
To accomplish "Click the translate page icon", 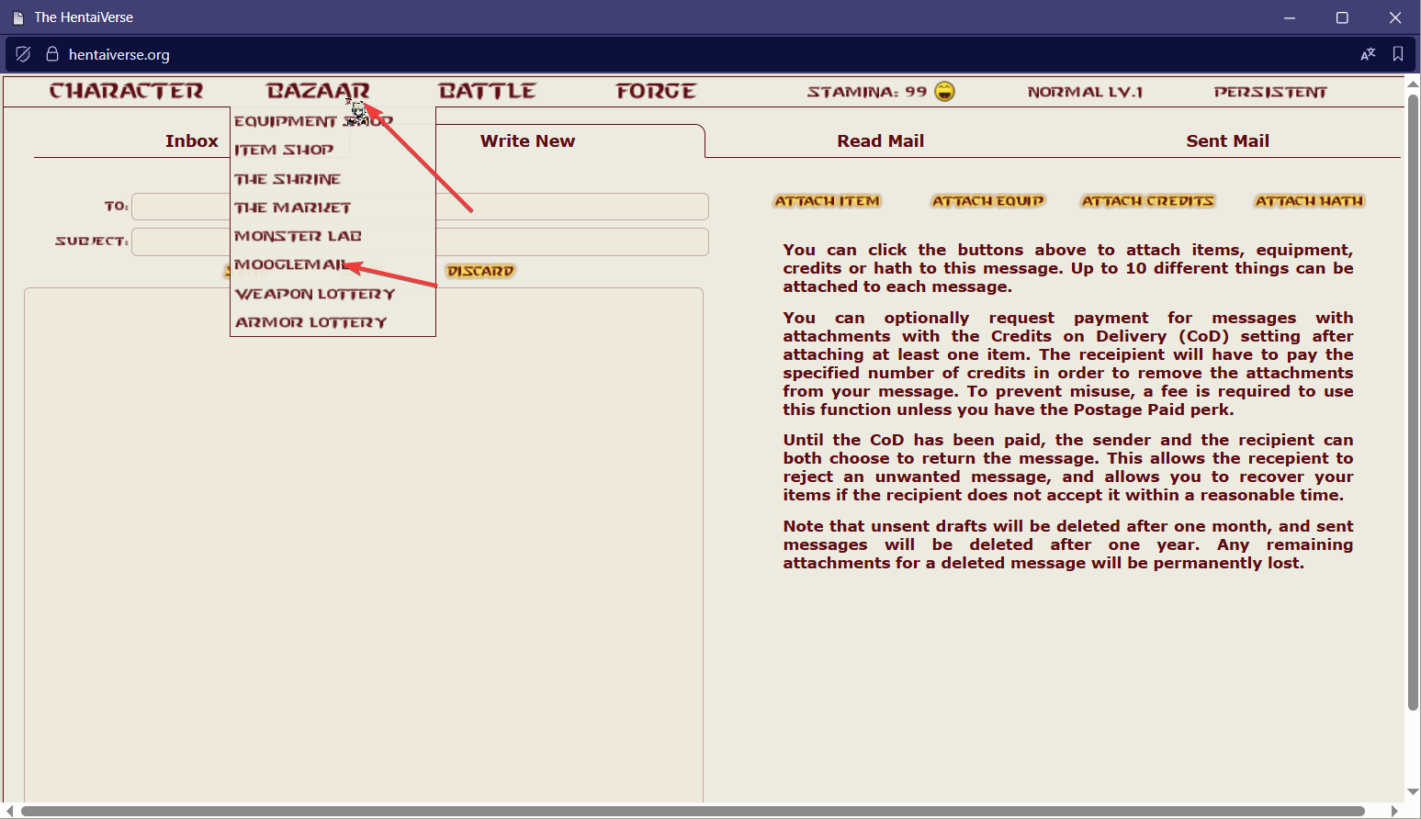I will pos(1368,54).
